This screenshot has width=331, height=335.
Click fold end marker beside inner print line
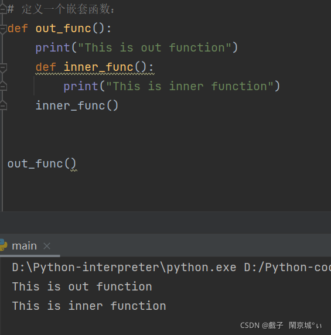point(3,86)
